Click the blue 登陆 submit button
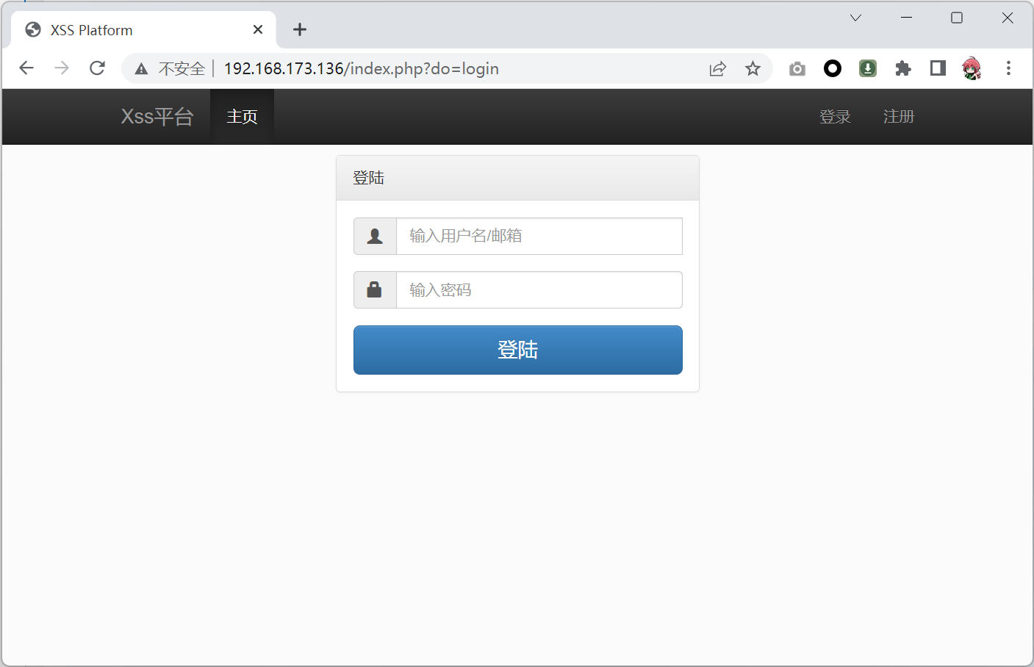 coord(517,350)
